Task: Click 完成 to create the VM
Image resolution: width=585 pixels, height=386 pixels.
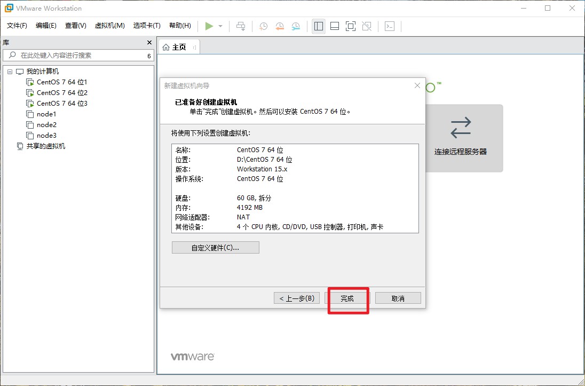Action: pyautogui.click(x=347, y=298)
